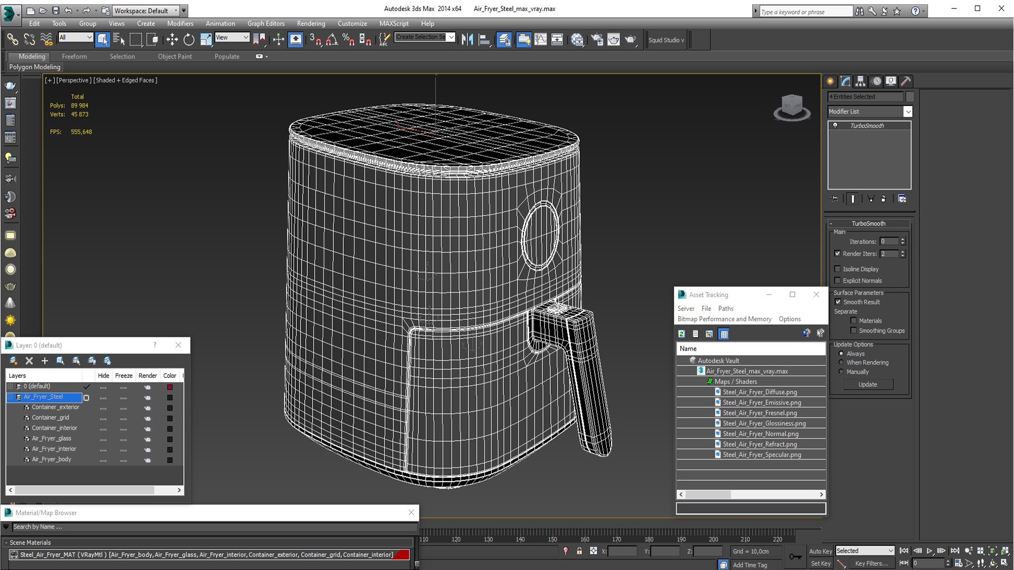Click delete layer X icon in Layer dialog
The height and width of the screenshot is (570, 1014).
coord(29,361)
